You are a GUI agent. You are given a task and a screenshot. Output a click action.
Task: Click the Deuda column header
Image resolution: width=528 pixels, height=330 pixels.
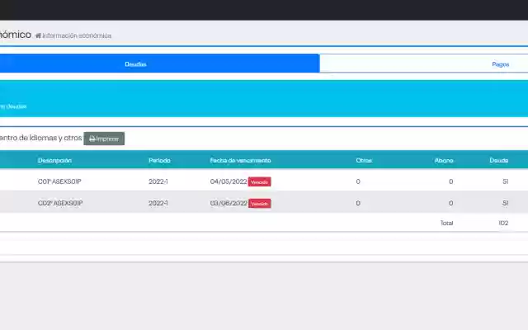(498, 160)
